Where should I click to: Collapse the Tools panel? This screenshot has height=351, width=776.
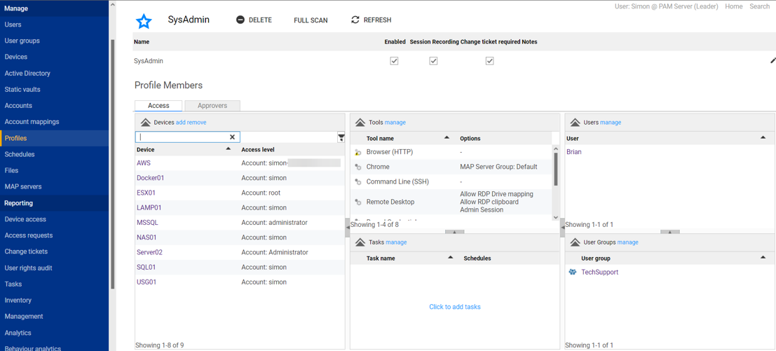(x=360, y=123)
